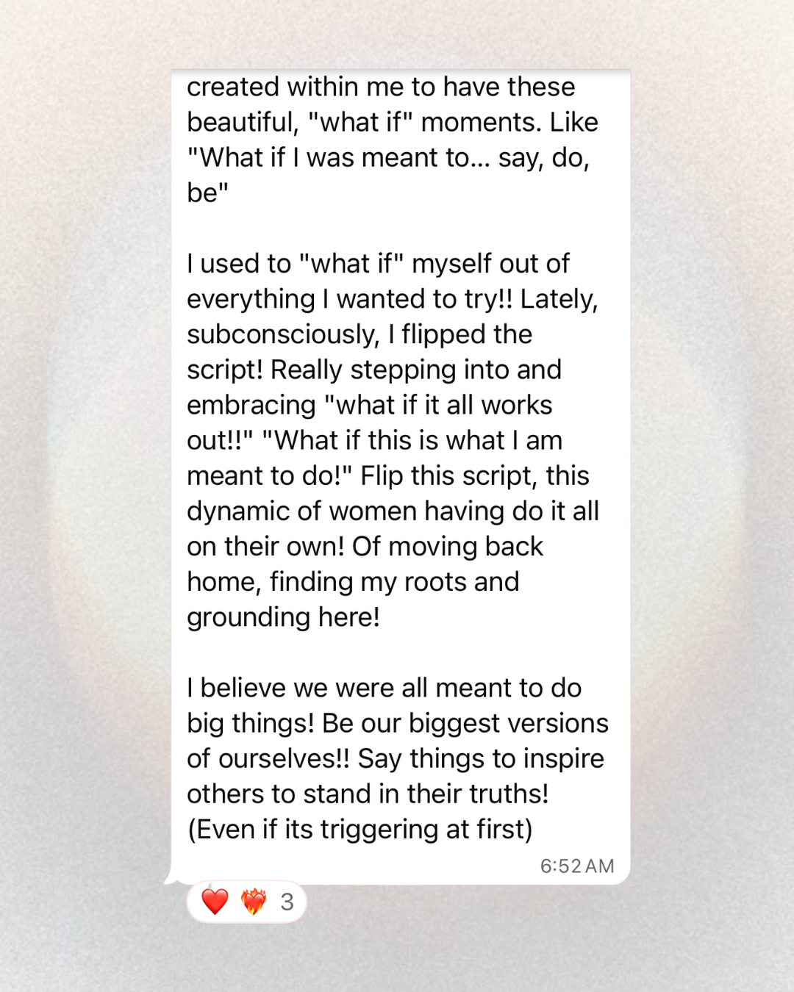
Task: Click the line starting "I believe we were"
Action: pyautogui.click(x=384, y=688)
